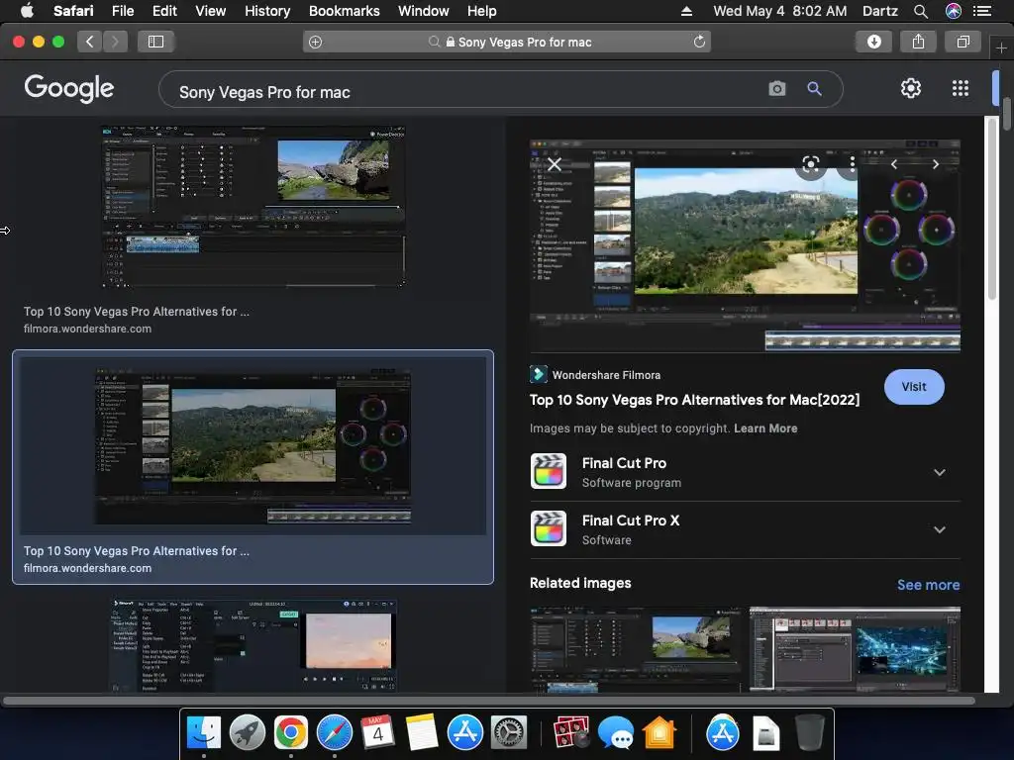This screenshot has height=760, width=1014.
Task: Toggle the Safari sidebar button
Action: pyautogui.click(x=155, y=42)
